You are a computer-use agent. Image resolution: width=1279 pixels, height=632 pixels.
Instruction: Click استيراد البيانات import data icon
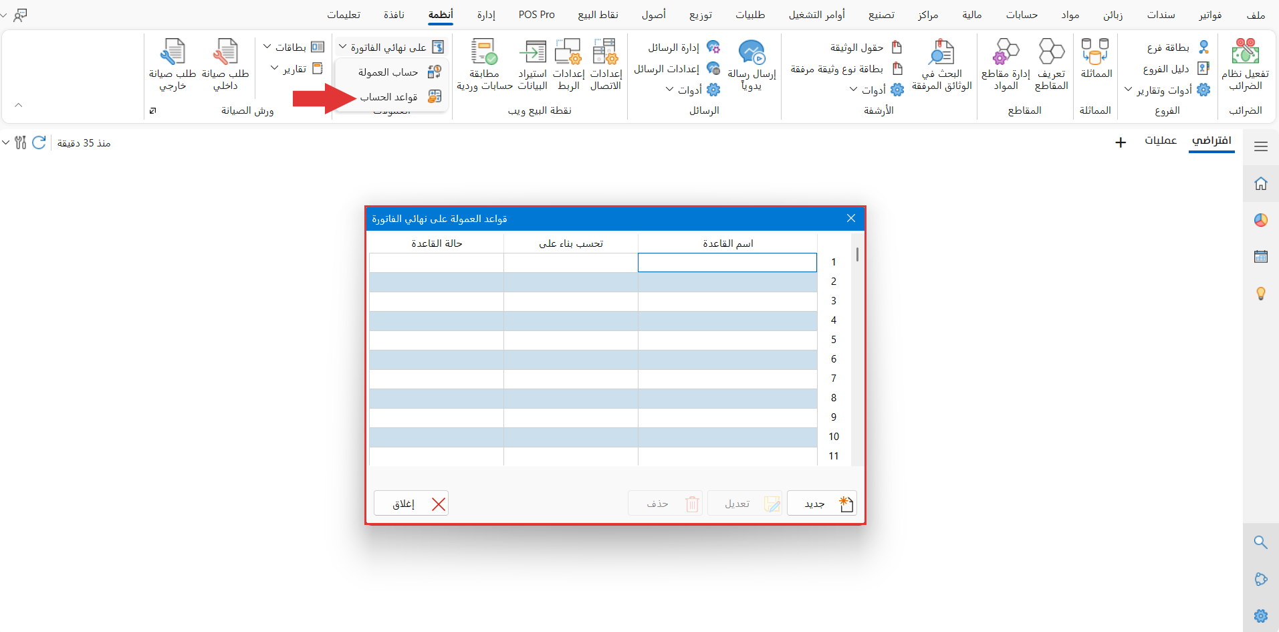(532, 65)
